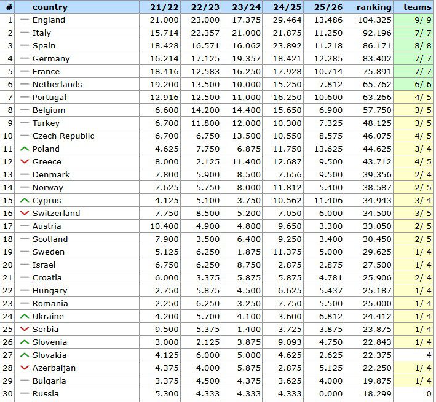
Task: Sort by the country column header
Action: coord(50,7)
